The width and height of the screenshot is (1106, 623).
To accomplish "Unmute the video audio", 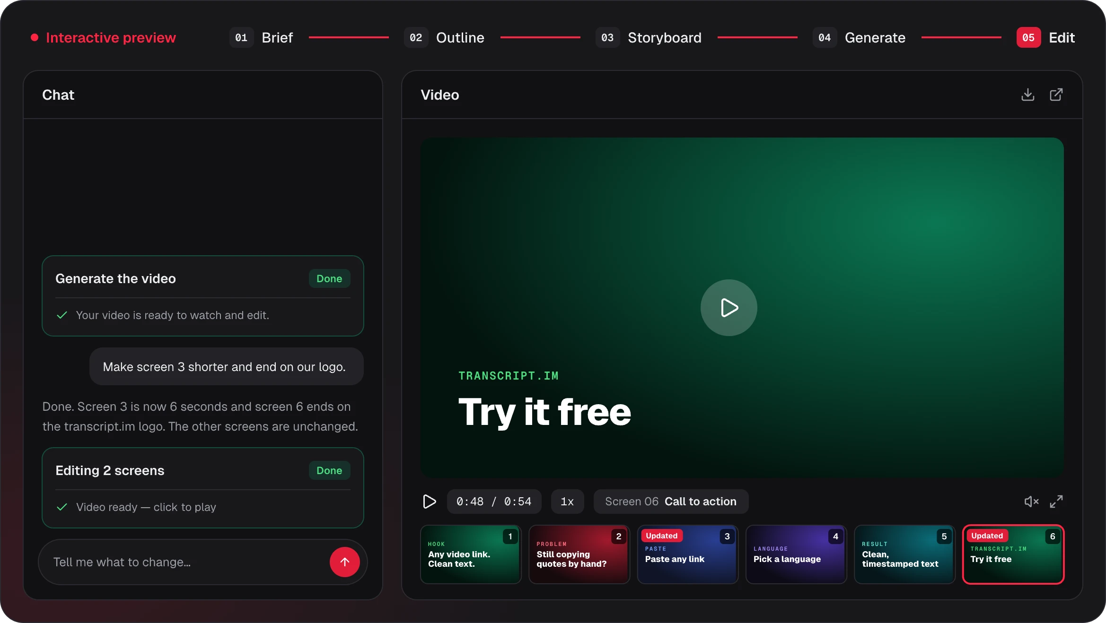I will coord(1031,502).
